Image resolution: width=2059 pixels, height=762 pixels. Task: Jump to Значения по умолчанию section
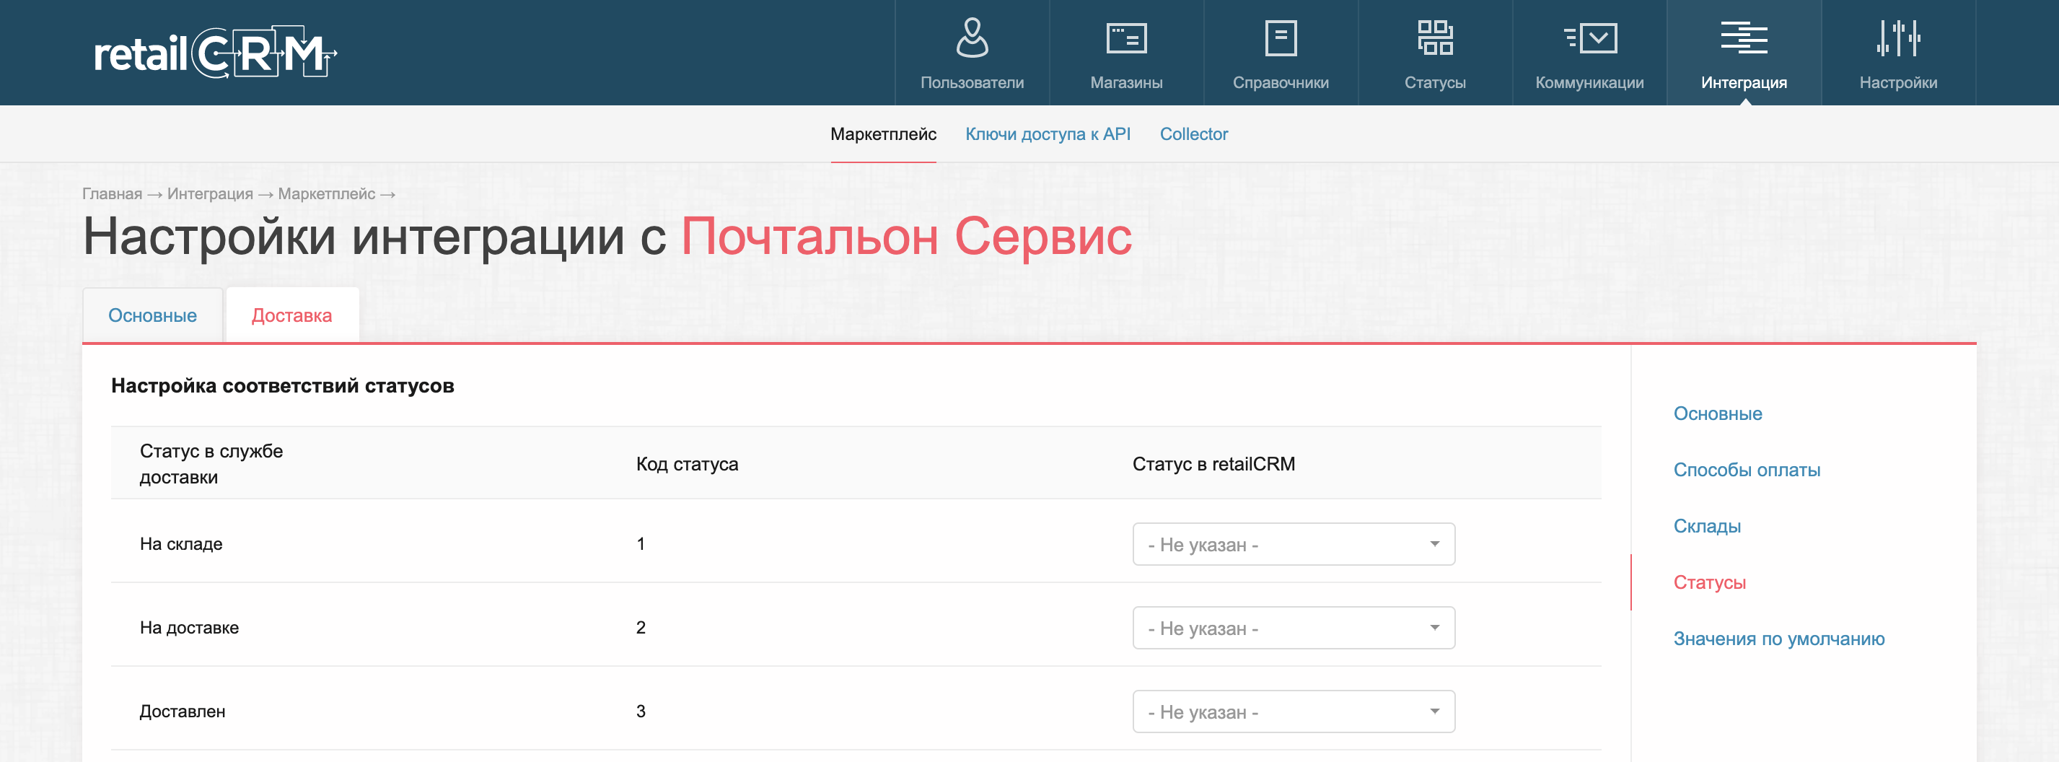[x=1779, y=638]
